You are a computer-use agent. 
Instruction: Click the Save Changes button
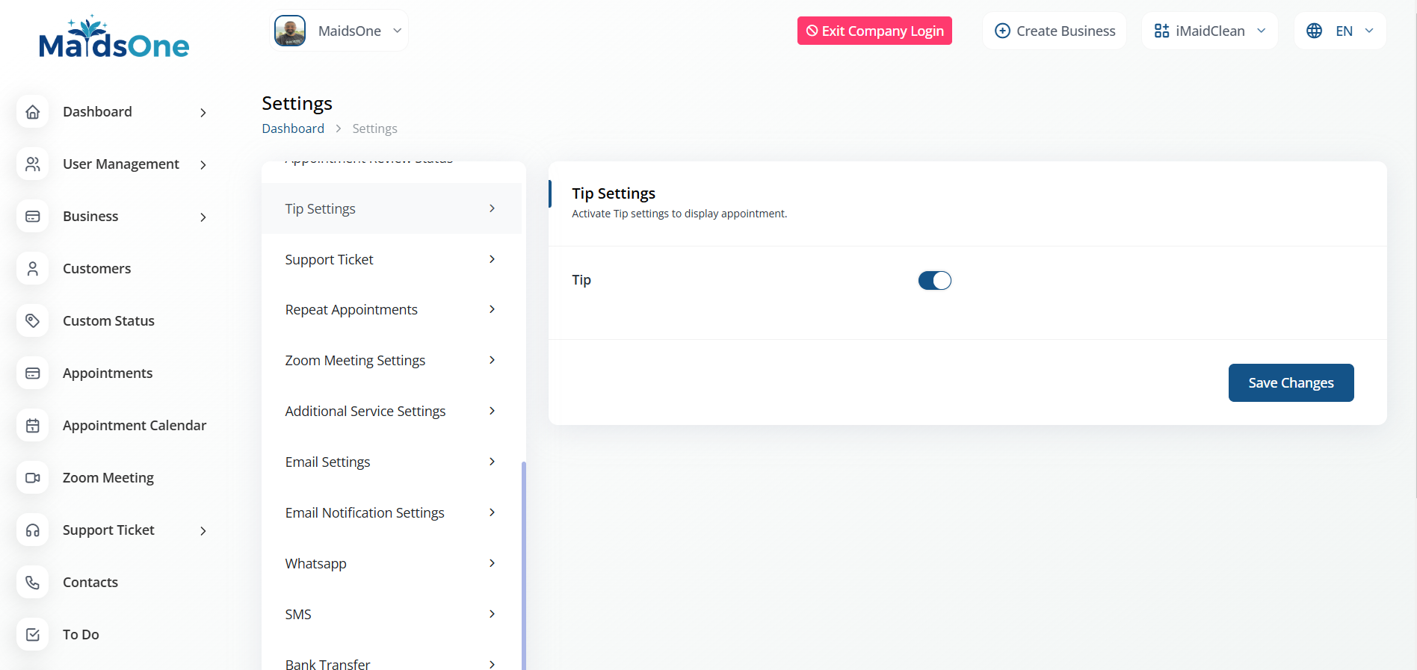1291,383
